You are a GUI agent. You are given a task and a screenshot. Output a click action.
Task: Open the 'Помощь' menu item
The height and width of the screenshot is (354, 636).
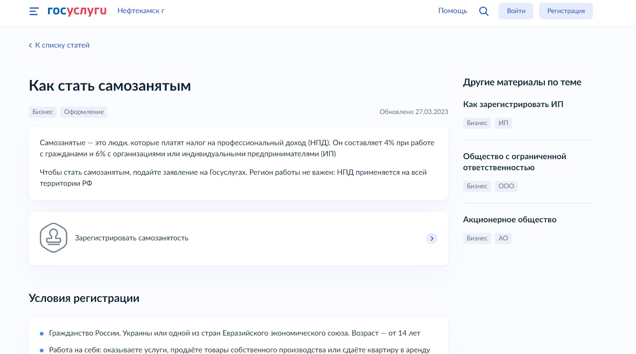click(452, 11)
